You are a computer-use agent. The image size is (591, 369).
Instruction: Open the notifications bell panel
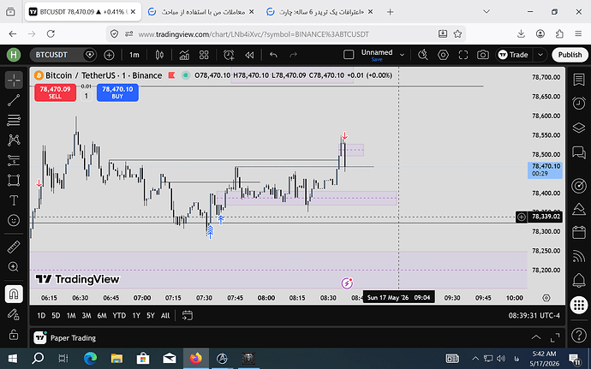click(x=578, y=280)
